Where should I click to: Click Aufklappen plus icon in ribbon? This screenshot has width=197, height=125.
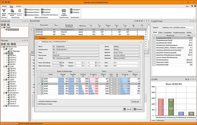pyautogui.click(x=71, y=9)
